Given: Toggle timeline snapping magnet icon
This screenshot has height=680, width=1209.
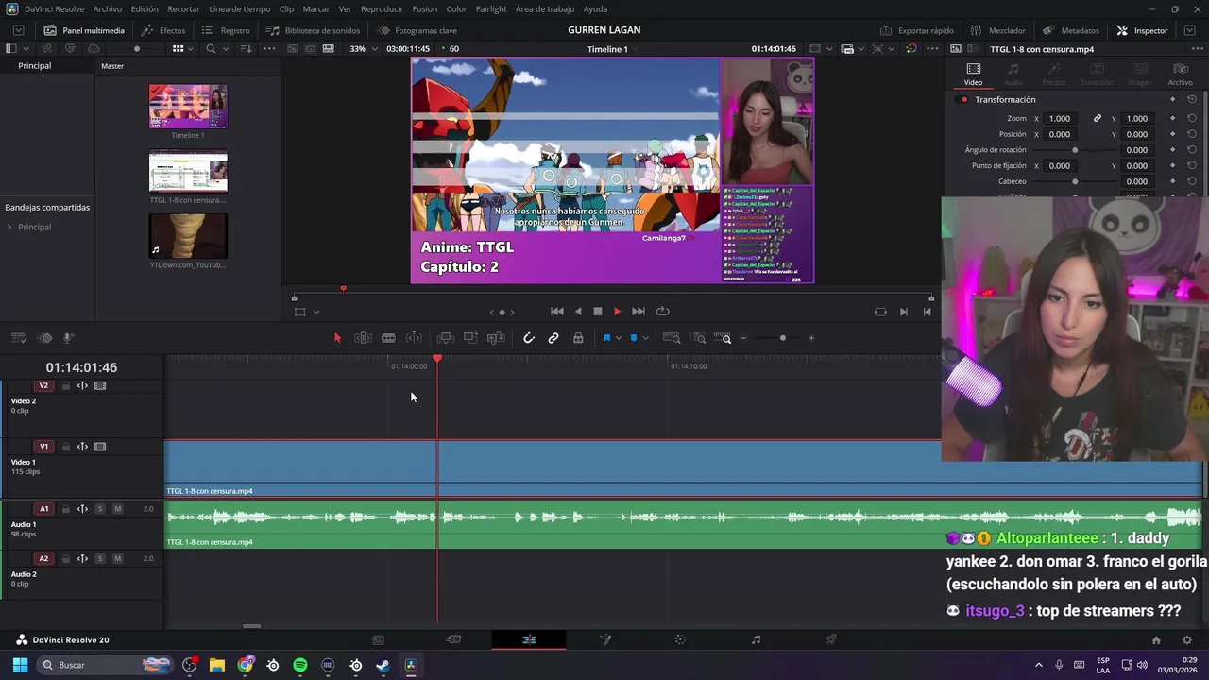Looking at the screenshot, I should point(529,338).
